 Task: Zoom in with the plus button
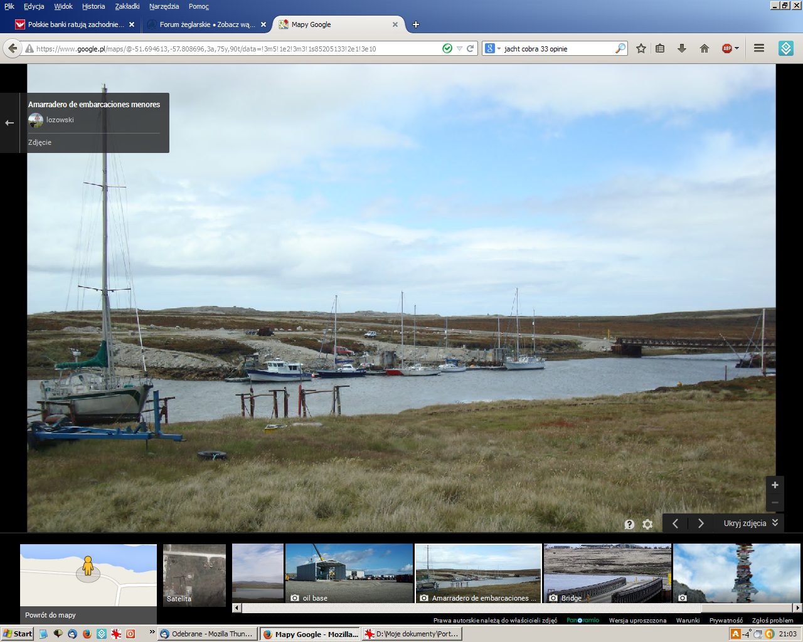[775, 485]
